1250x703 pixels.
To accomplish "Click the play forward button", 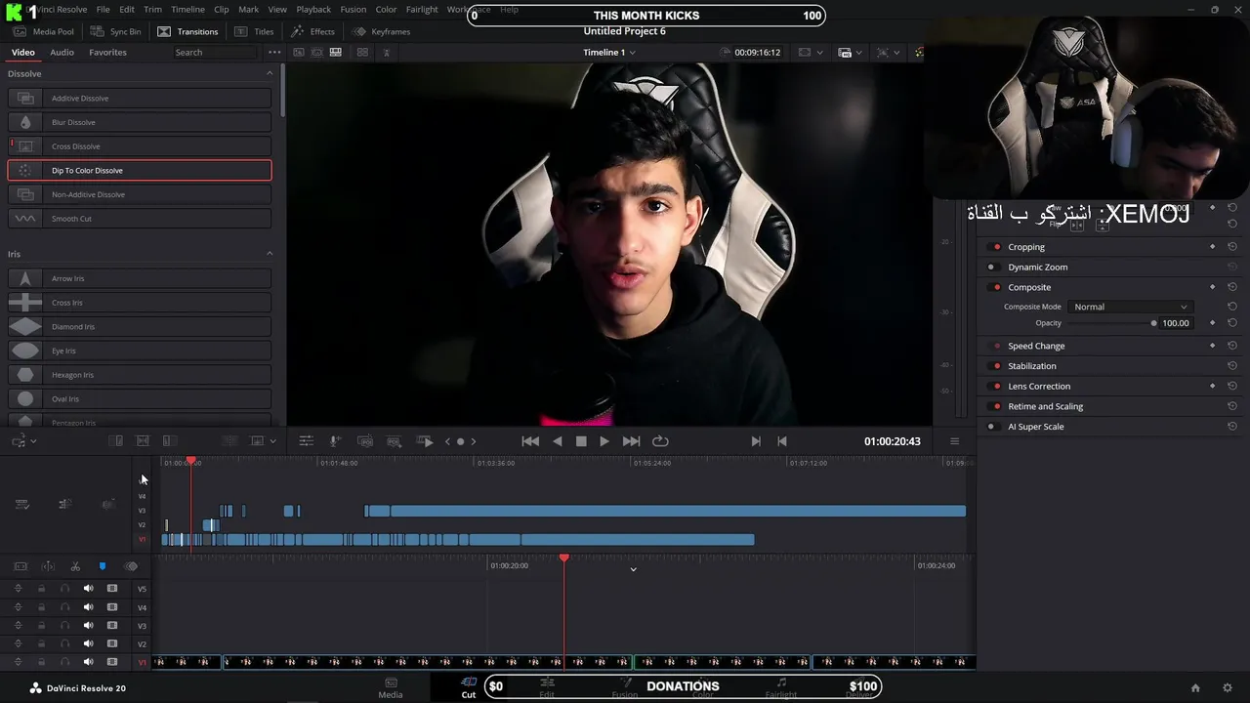I will point(604,441).
